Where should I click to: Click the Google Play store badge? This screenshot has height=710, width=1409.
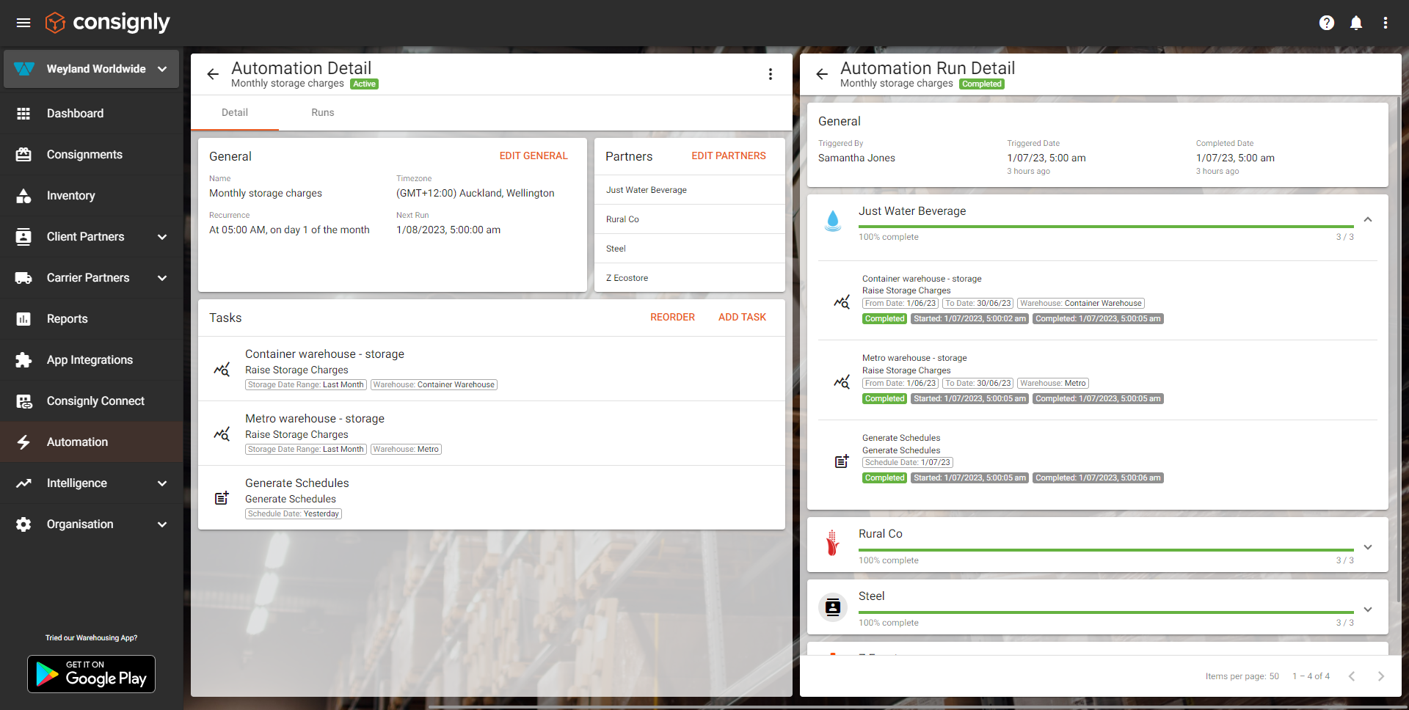91,674
